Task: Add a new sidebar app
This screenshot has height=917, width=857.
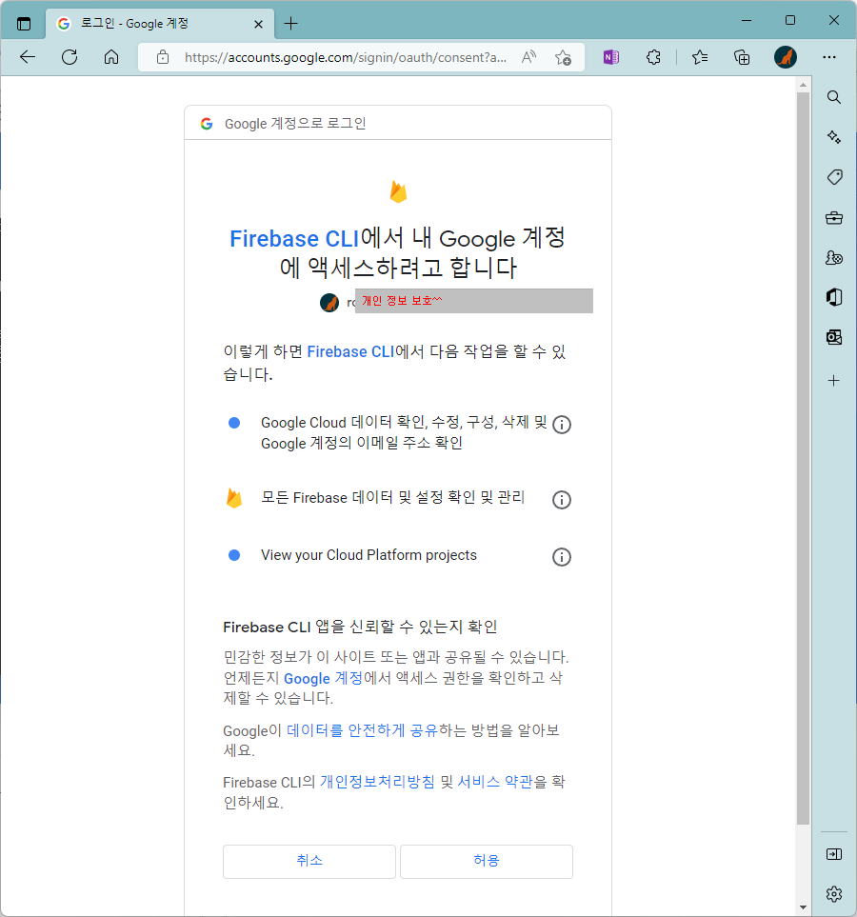Action: 834,381
